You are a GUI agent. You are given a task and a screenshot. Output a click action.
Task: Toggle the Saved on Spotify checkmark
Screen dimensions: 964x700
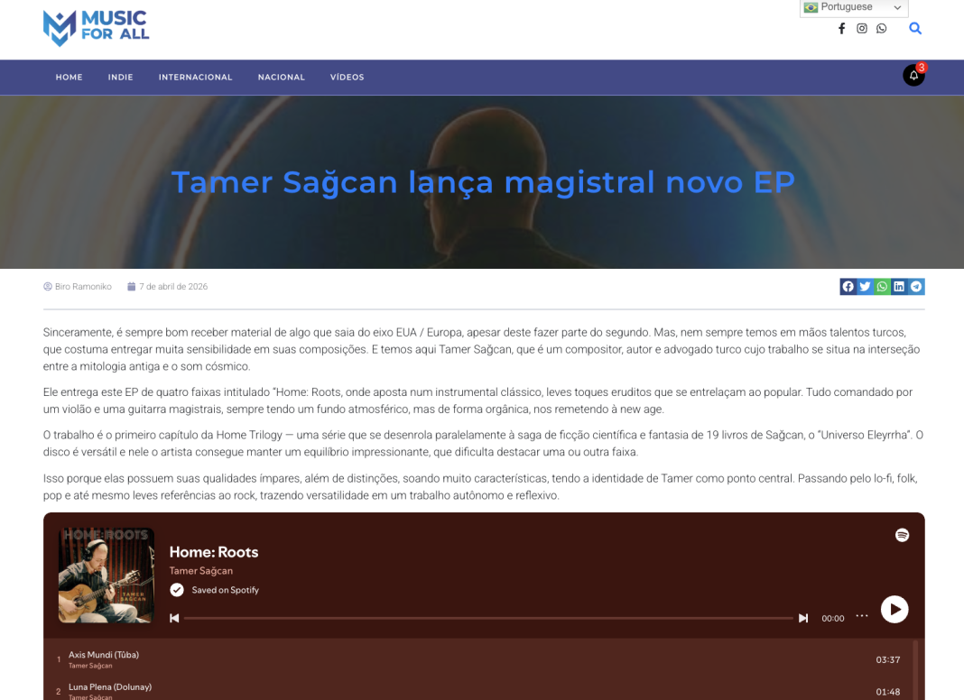pos(177,590)
